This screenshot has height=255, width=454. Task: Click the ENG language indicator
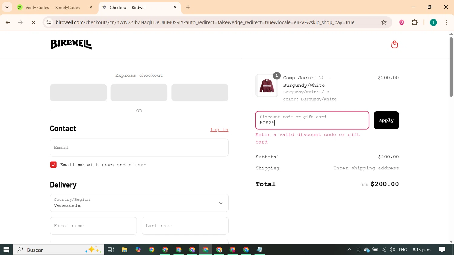[403, 250]
